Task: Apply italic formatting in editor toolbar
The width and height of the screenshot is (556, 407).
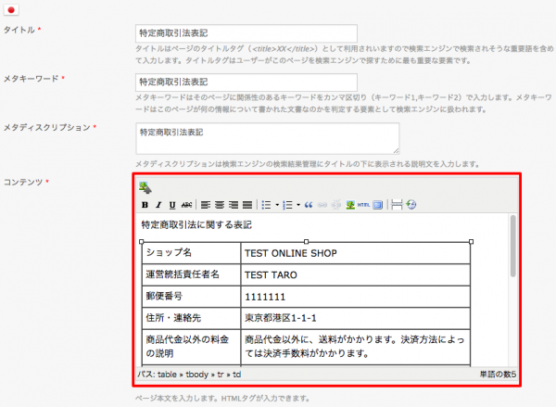Action: 158,204
